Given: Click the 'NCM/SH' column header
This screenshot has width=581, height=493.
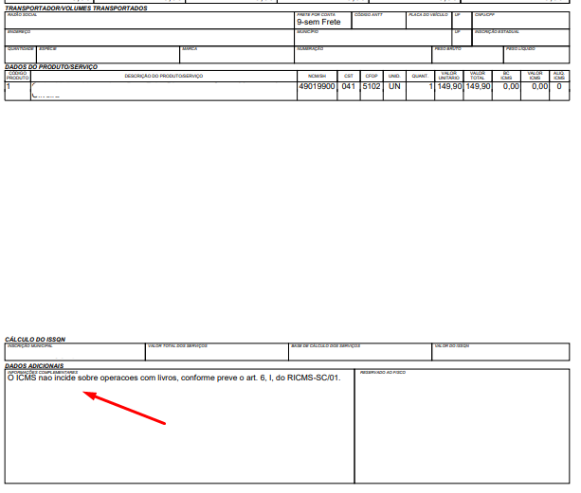Looking at the screenshot, I should 318,76.
